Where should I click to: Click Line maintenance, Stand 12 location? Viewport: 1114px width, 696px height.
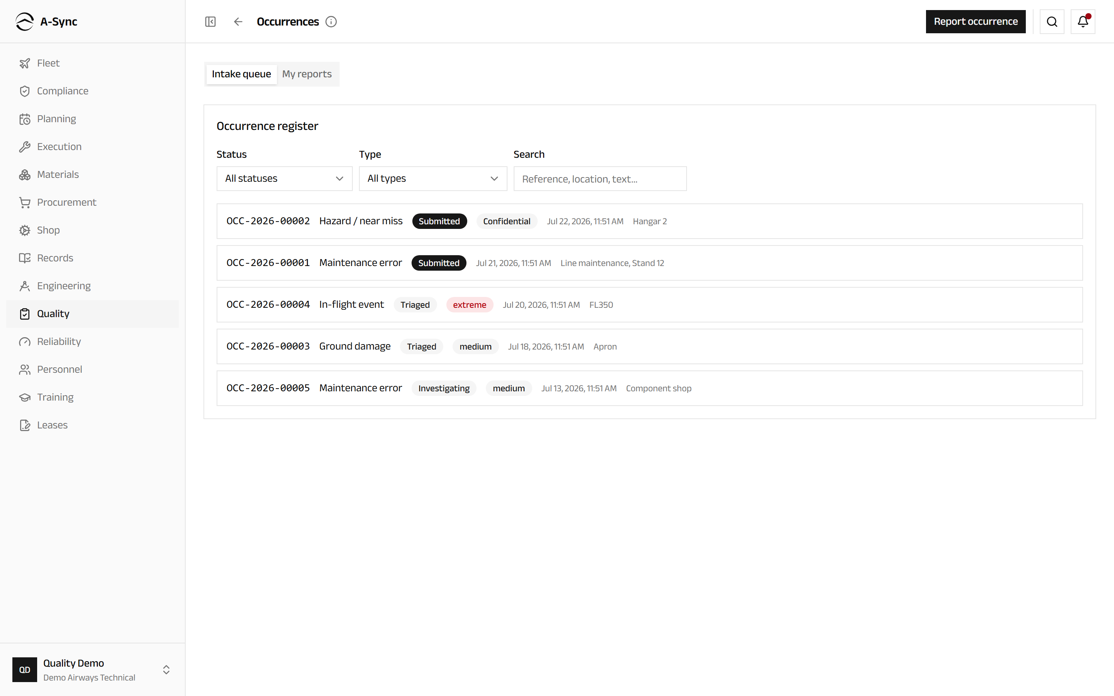point(612,263)
